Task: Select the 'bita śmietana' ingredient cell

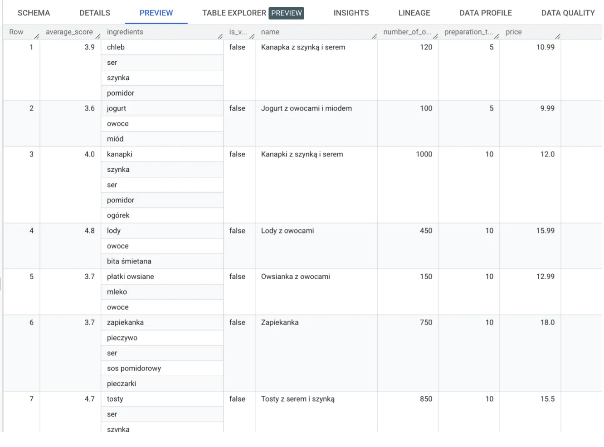Action: coord(129,262)
